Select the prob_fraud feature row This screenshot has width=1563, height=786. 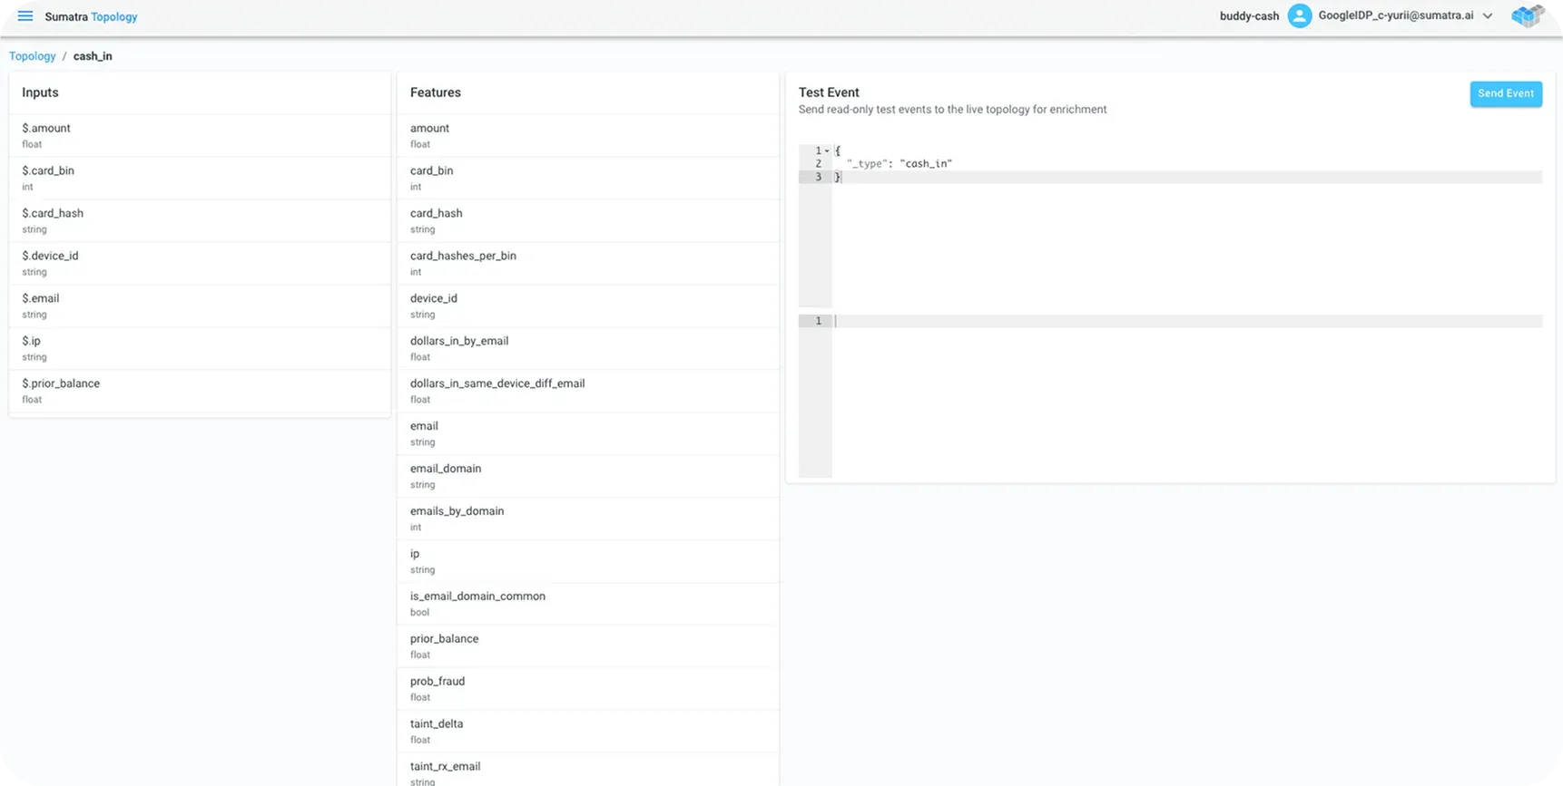(588, 689)
